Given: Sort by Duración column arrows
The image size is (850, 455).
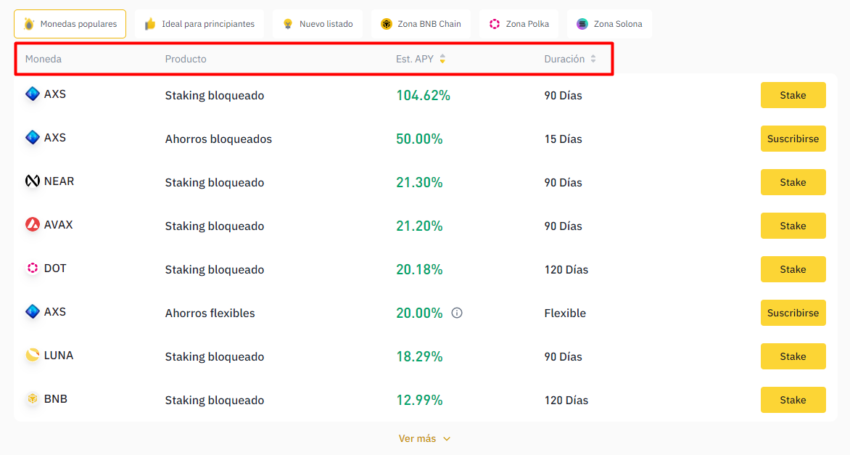Looking at the screenshot, I should tap(593, 59).
